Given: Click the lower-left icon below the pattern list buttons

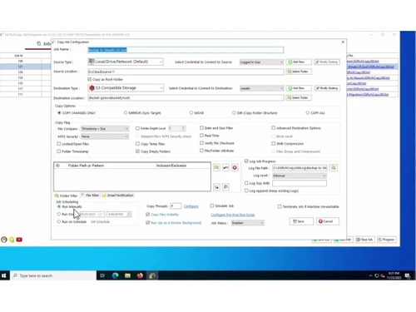Looking at the screenshot, I should coord(216,187).
